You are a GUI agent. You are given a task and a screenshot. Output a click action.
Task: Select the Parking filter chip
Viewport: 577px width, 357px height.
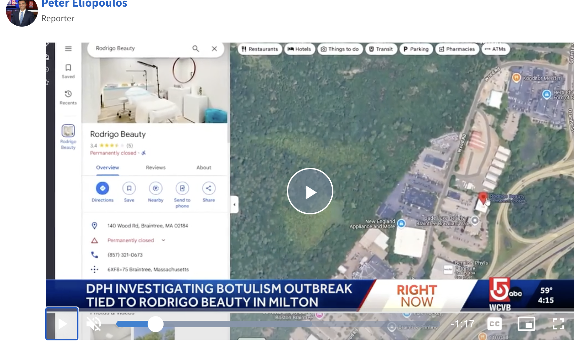[416, 49]
